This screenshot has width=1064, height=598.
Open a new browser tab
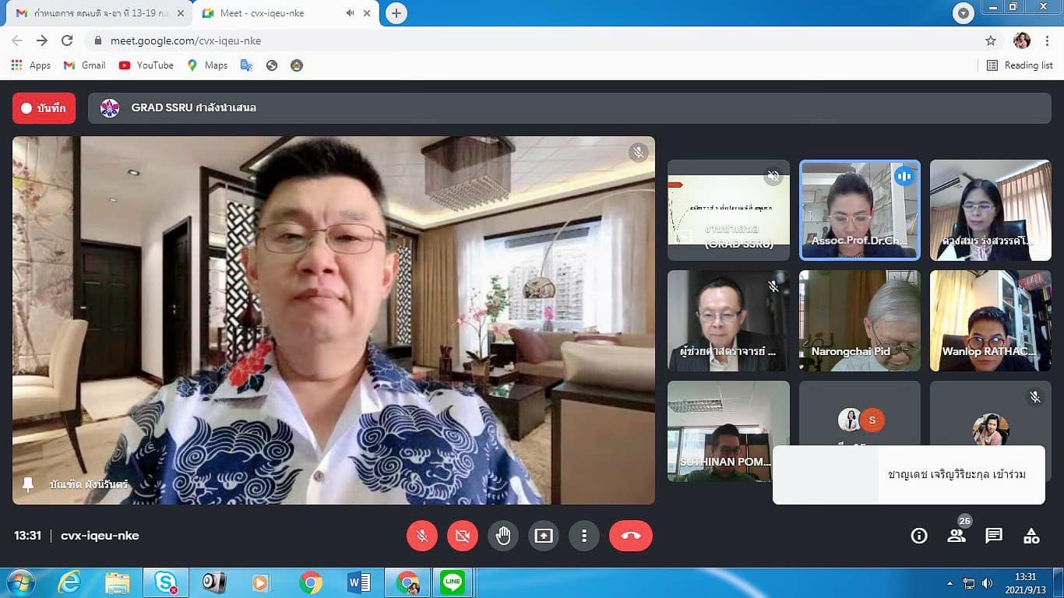pos(396,13)
